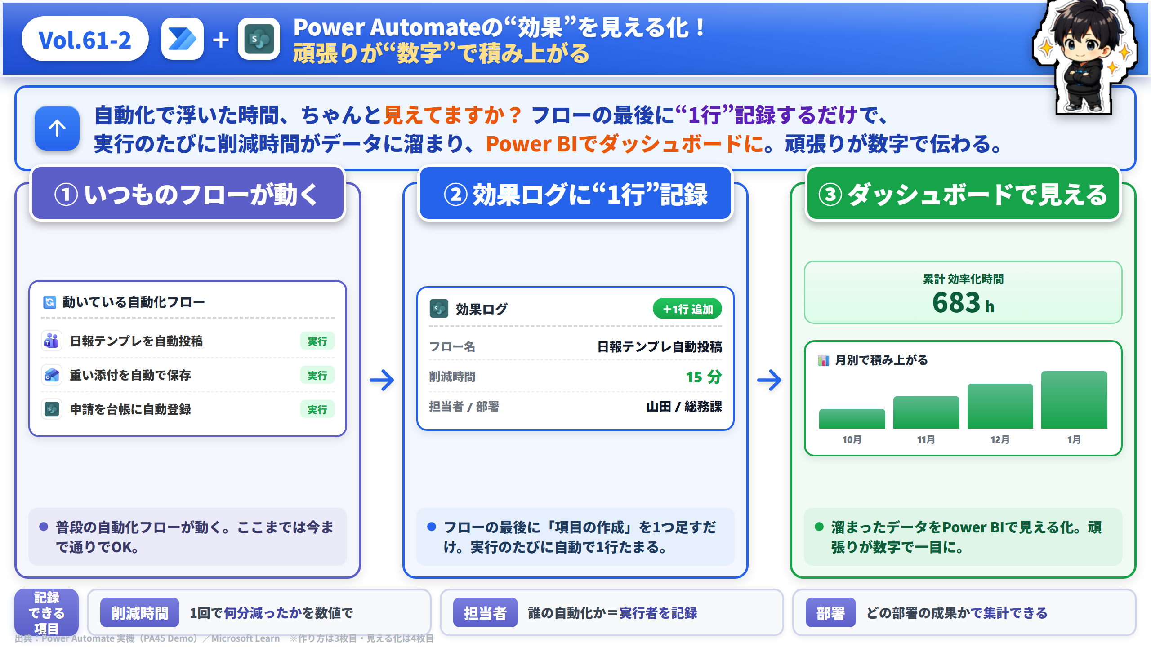Click the SharePoint logo in the header
Screen dimensions: 1151x647
[259, 39]
